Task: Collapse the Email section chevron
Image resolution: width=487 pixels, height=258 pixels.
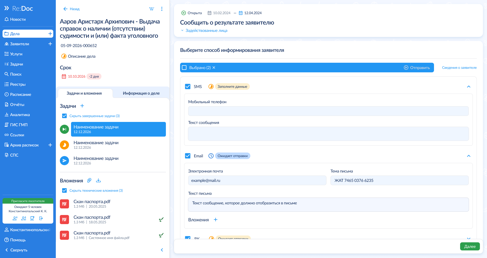Action: pos(468,156)
